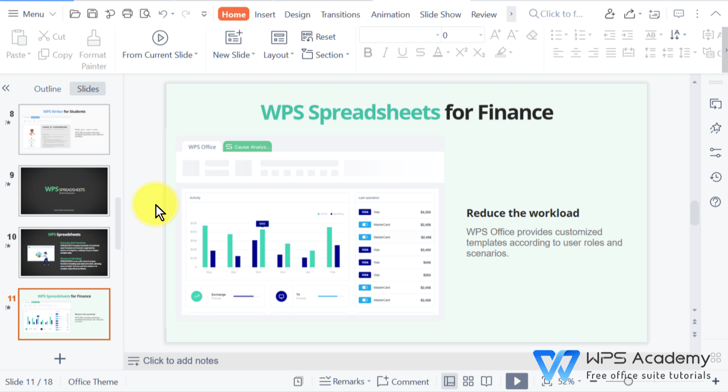Apply Subscript formatting

pos(479,53)
